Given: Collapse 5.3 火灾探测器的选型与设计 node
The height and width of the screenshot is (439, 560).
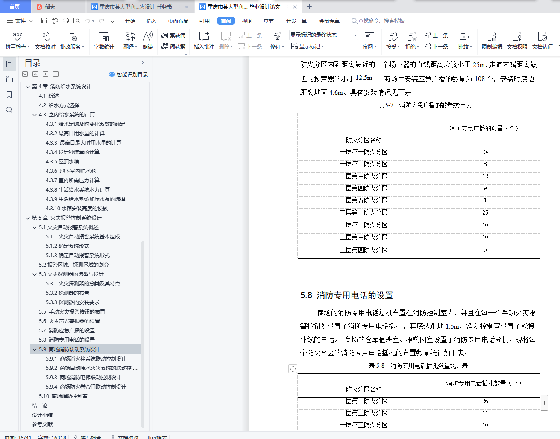Looking at the screenshot, I should [35, 274].
